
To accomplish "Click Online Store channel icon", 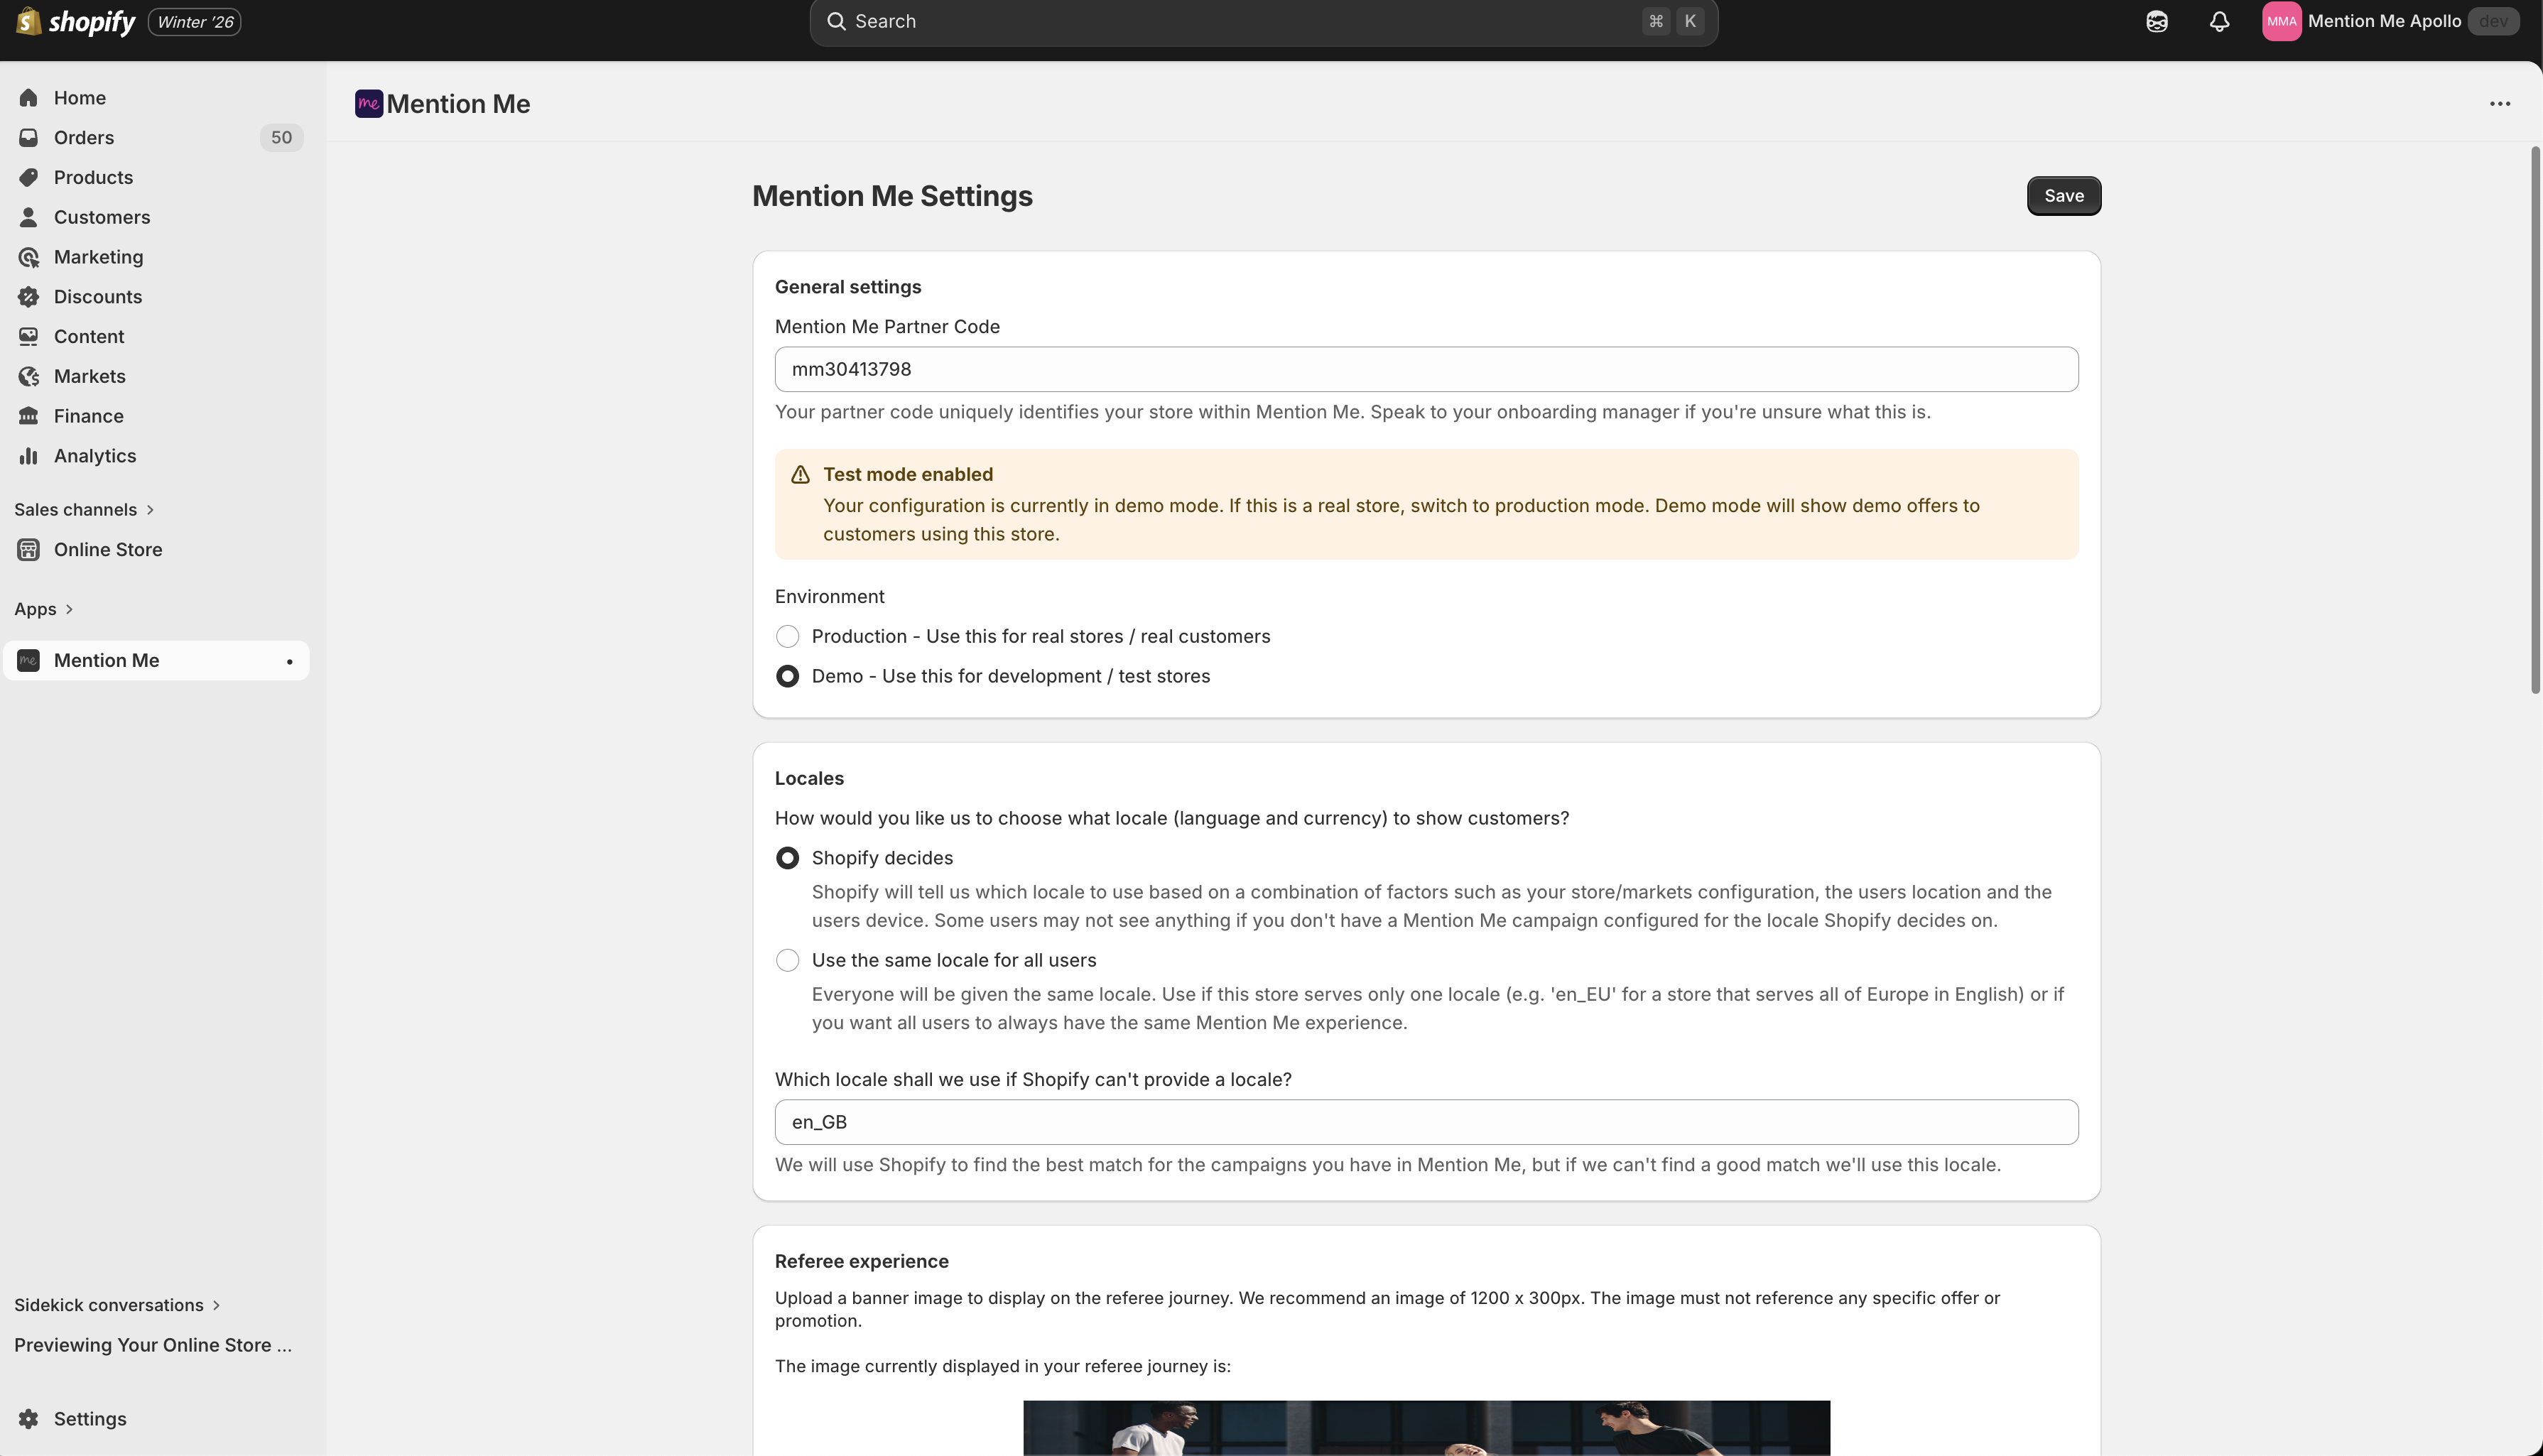I will pyautogui.click(x=28, y=550).
